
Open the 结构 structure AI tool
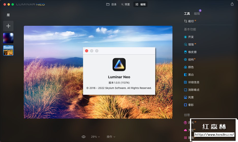coord(190,59)
